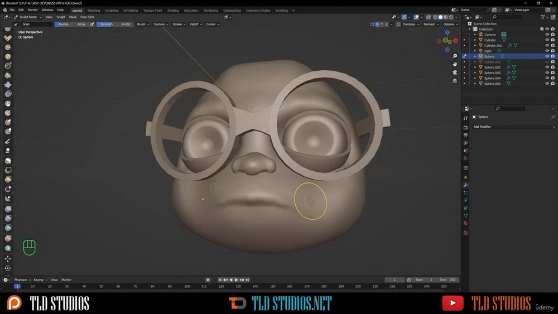Open the timeline Keying popover

[x=40, y=280]
